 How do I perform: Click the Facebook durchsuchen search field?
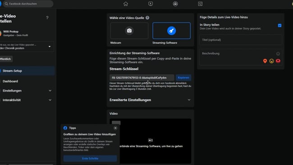click(28, 4)
